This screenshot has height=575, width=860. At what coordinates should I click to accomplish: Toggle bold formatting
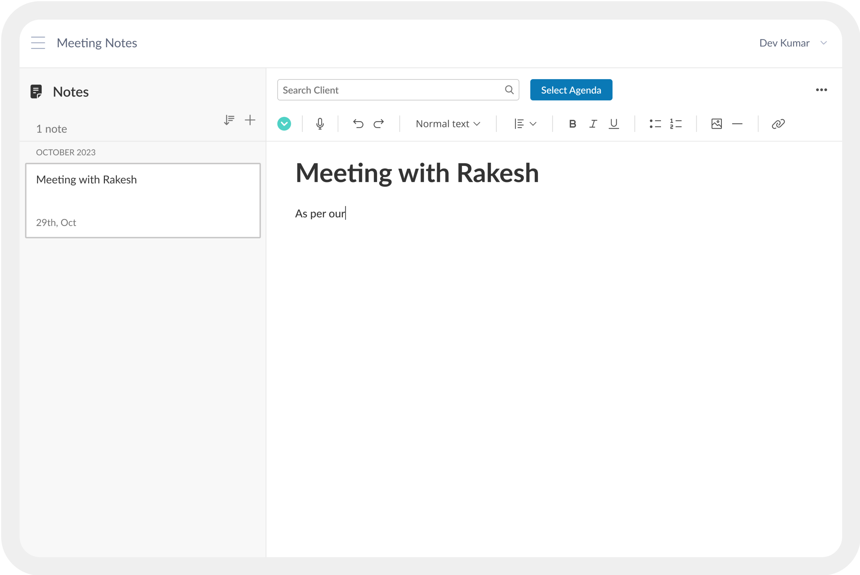coord(573,124)
